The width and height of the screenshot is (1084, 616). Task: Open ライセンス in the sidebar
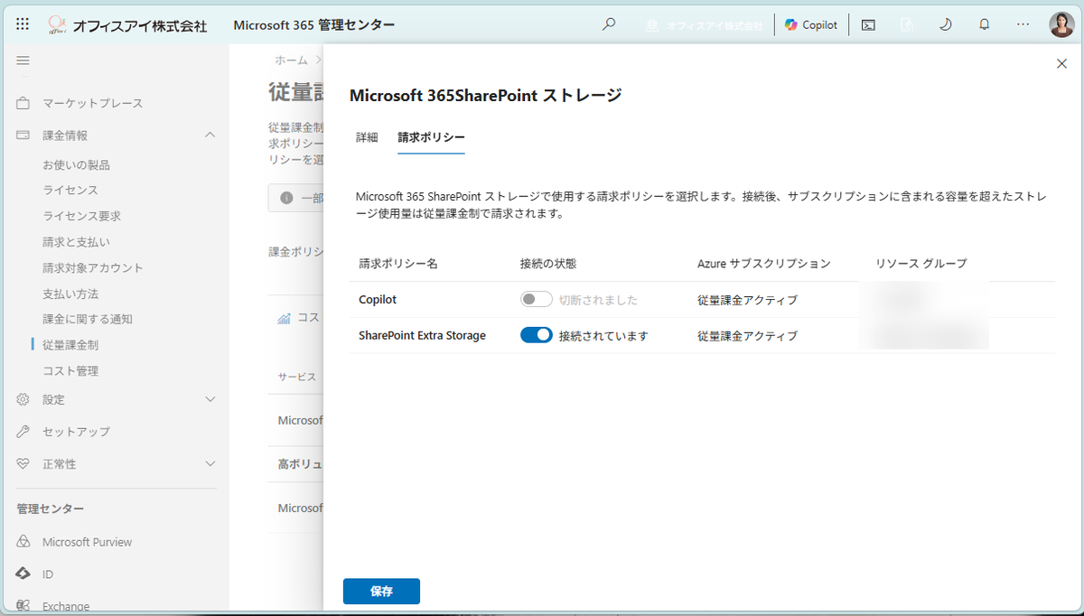click(x=70, y=191)
